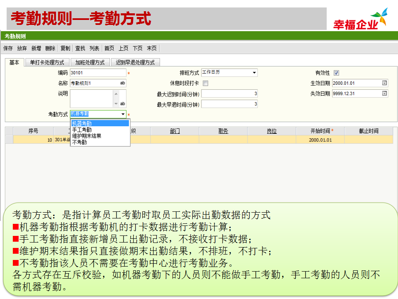Switch to 单打卡处理方式 tab
Viewport: 398px width, 299px height.
click(47, 62)
